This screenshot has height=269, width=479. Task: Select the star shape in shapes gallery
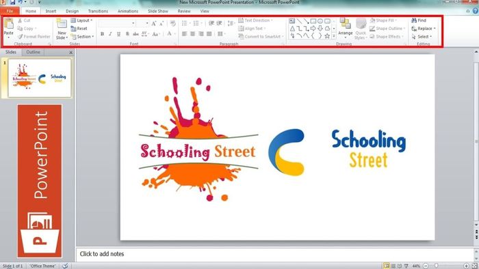click(327, 36)
